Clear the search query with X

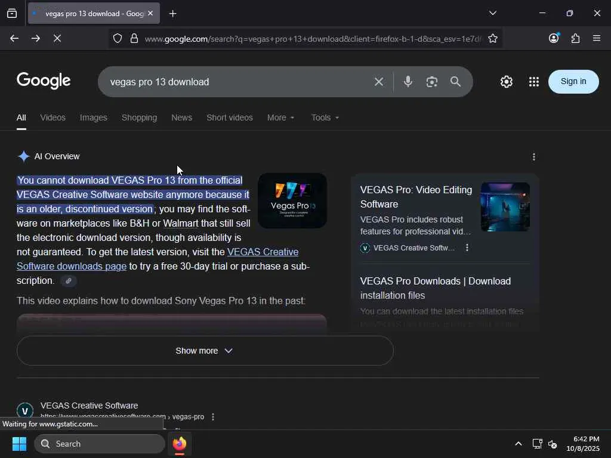379,82
